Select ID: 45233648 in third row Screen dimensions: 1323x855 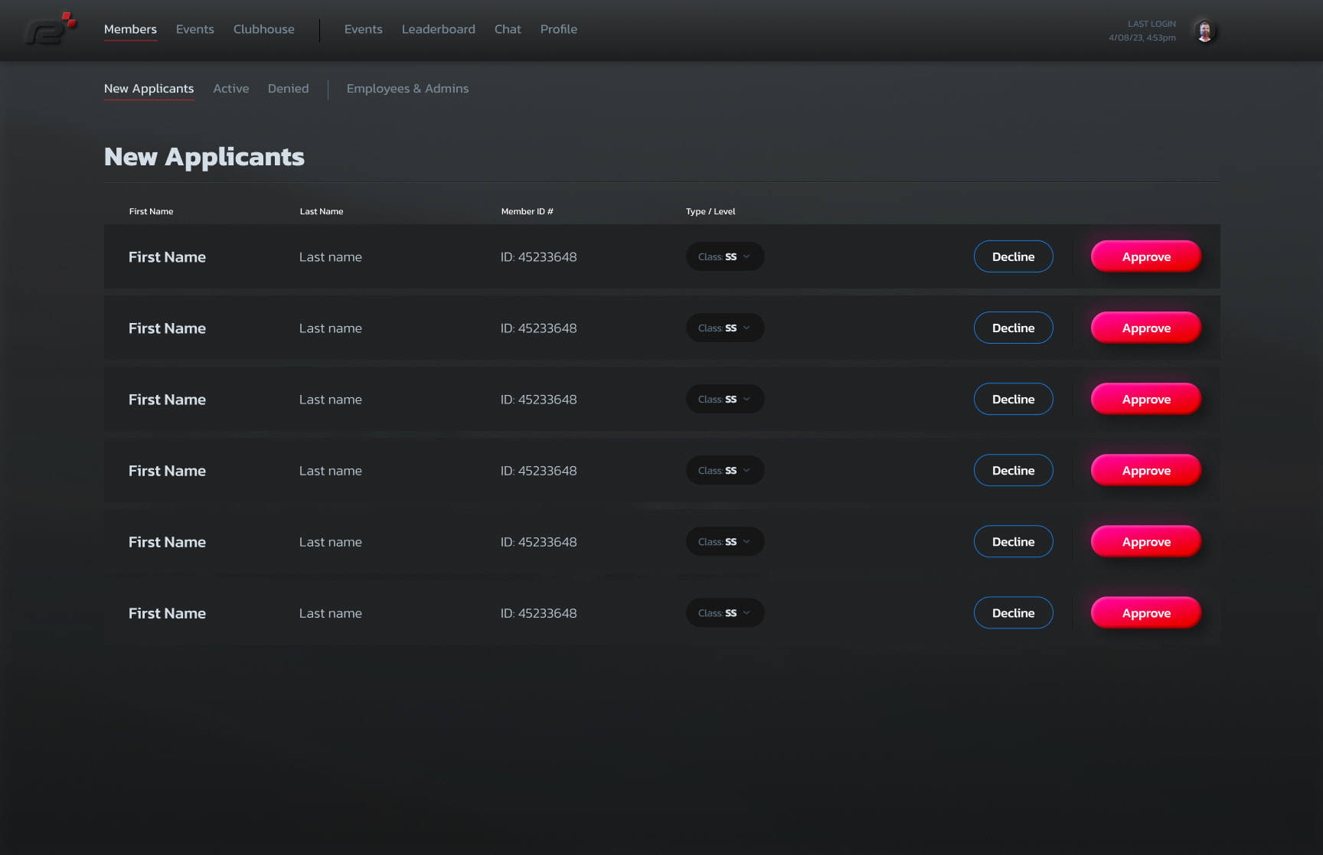(x=539, y=400)
